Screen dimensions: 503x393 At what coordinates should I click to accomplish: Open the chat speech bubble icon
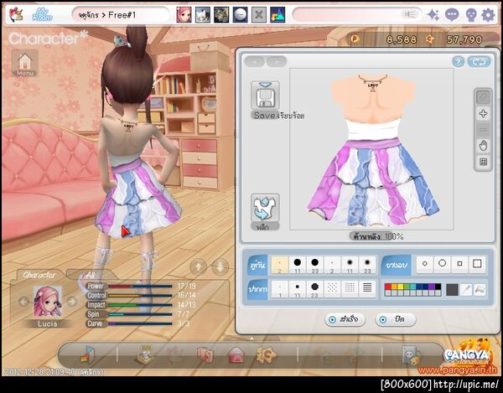[452, 15]
